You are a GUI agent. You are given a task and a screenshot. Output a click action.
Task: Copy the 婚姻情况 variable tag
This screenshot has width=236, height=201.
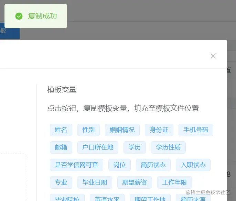tap(122, 130)
